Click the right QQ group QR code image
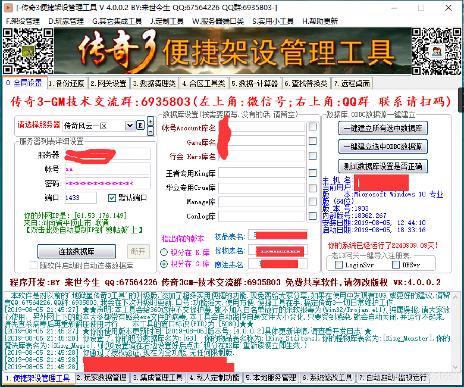 coord(437,52)
